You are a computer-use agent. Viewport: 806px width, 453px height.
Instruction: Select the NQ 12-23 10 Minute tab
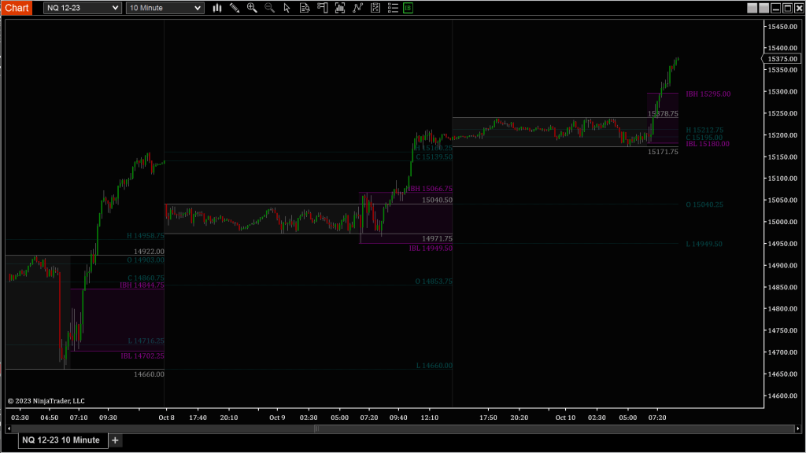pos(61,440)
